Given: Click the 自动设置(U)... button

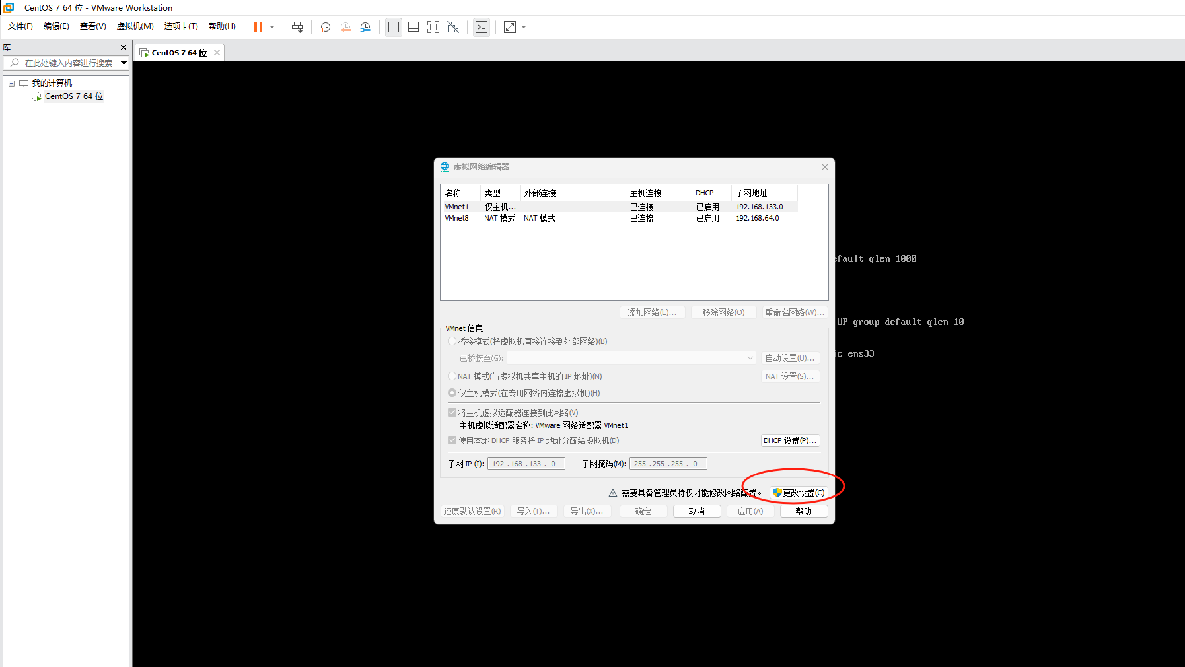Looking at the screenshot, I should click(790, 358).
